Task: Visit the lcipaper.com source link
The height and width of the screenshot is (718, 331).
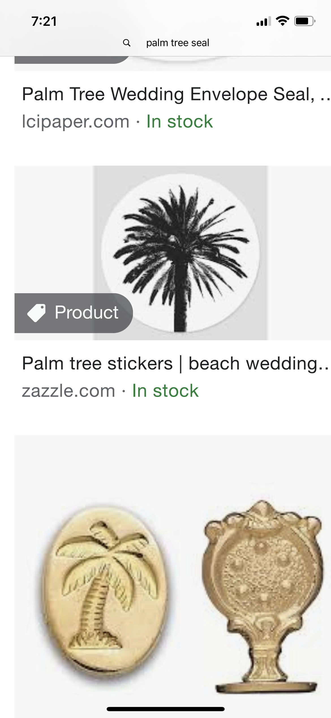Action: pos(76,121)
